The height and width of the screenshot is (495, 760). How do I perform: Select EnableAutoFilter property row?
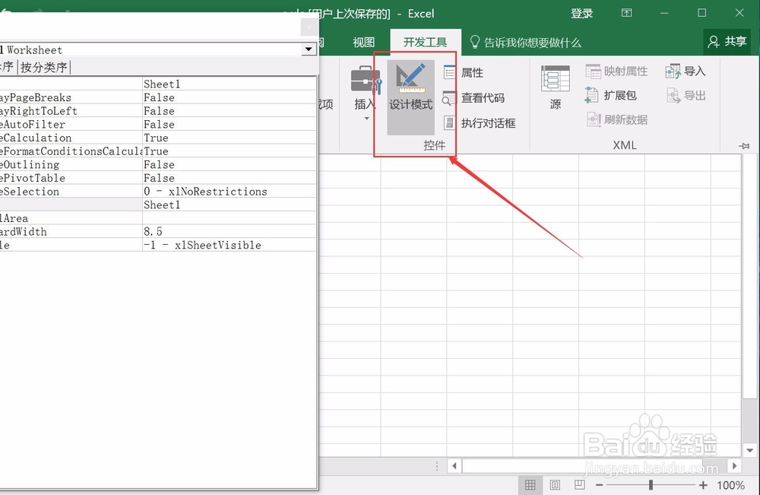click(157, 125)
